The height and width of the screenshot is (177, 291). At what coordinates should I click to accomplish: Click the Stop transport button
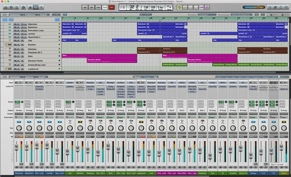tap(98, 7)
